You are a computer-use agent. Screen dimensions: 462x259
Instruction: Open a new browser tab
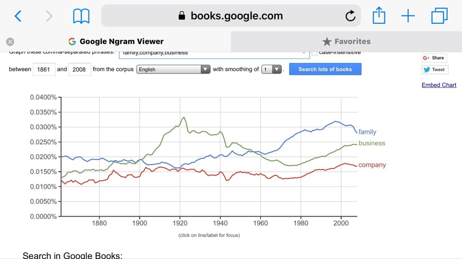(x=408, y=16)
